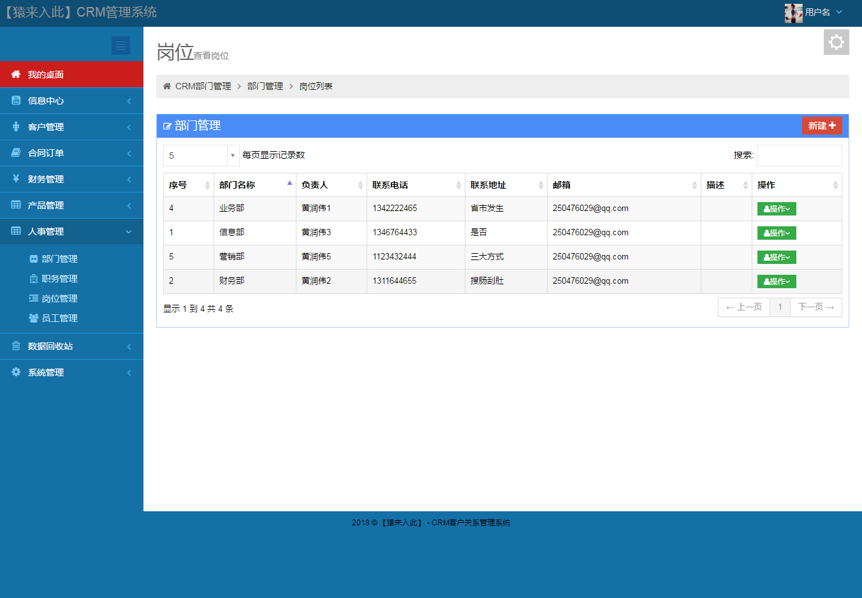Open the per-page record count dropdown
The image size is (862, 598).
[x=201, y=155]
